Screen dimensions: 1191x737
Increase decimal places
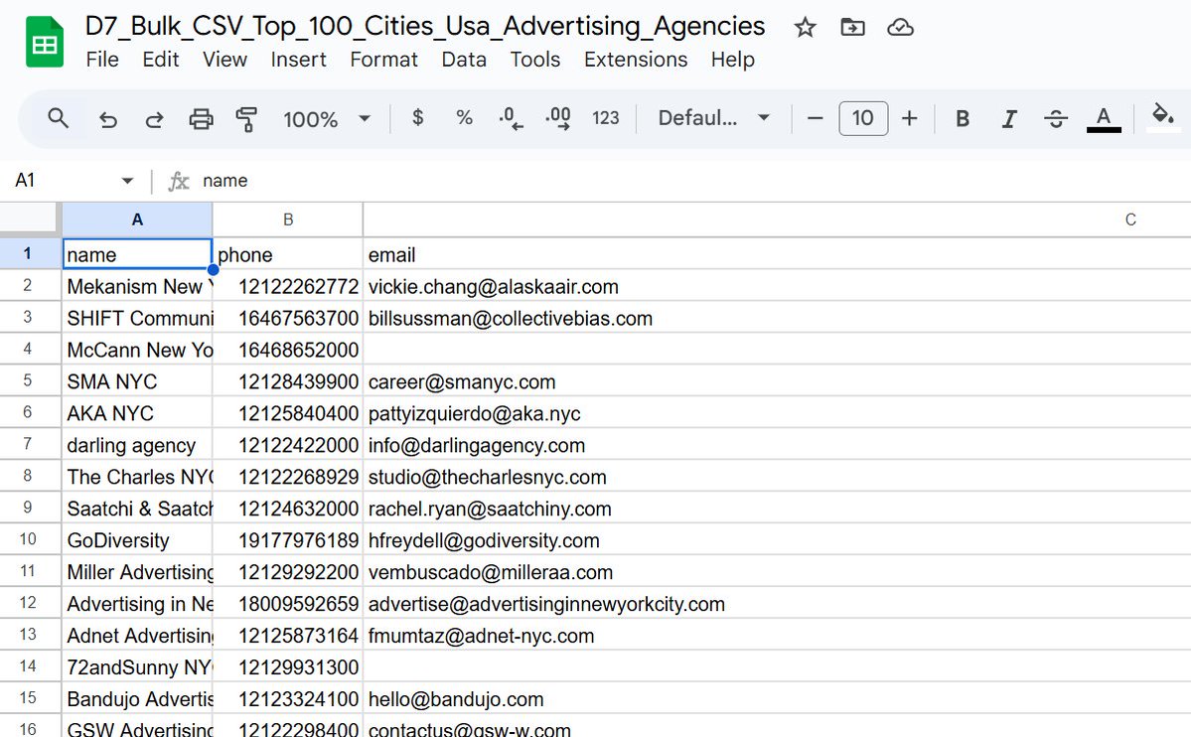pos(558,118)
